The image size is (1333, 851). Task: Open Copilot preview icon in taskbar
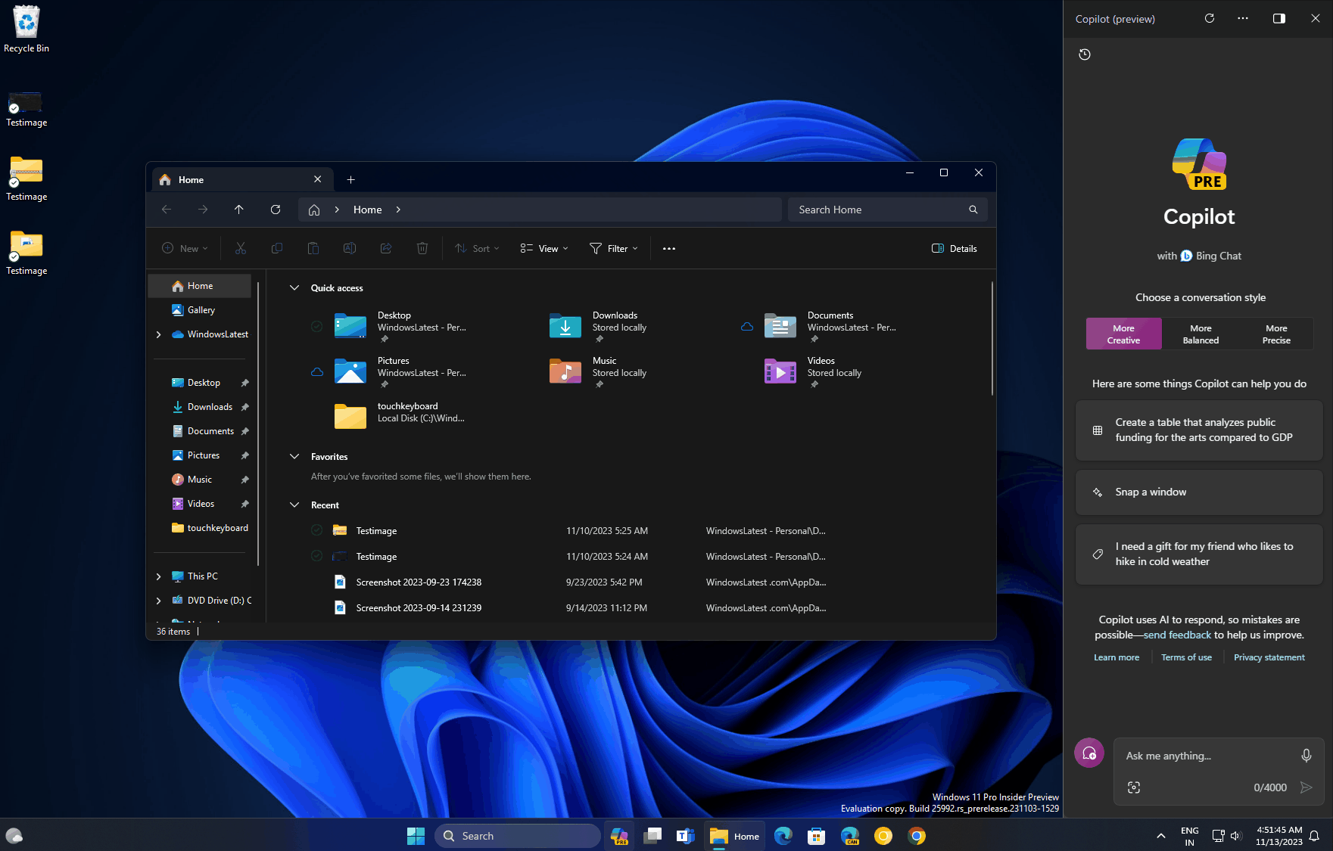[x=620, y=836]
